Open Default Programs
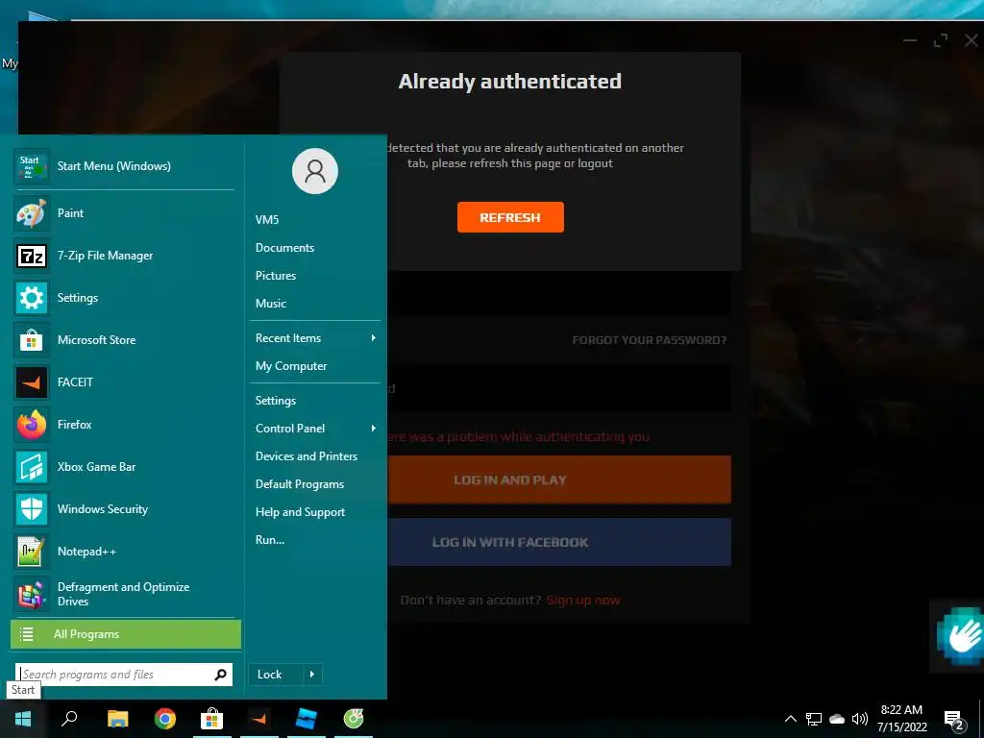The image size is (984, 738). click(300, 484)
